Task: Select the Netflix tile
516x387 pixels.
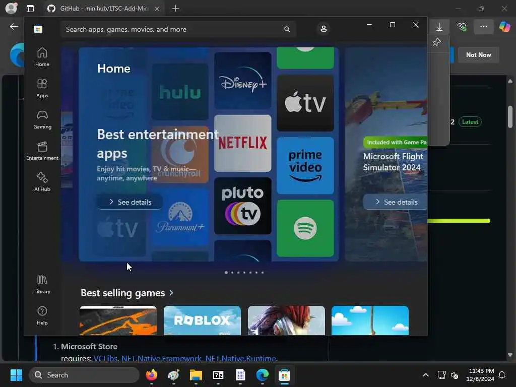Action: click(x=243, y=143)
